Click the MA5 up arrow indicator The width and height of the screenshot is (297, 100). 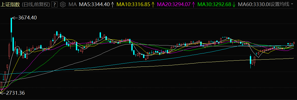112,4
